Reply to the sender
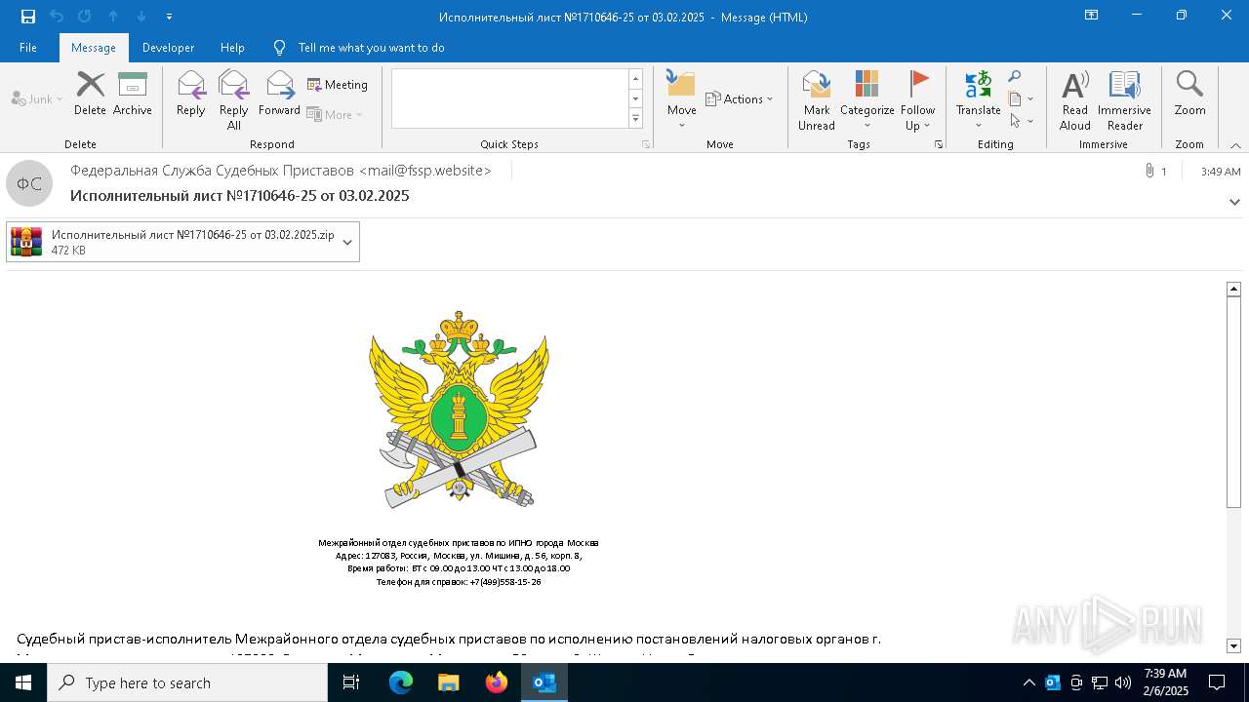Viewport: 1249px width, 702px height. pyautogui.click(x=191, y=94)
